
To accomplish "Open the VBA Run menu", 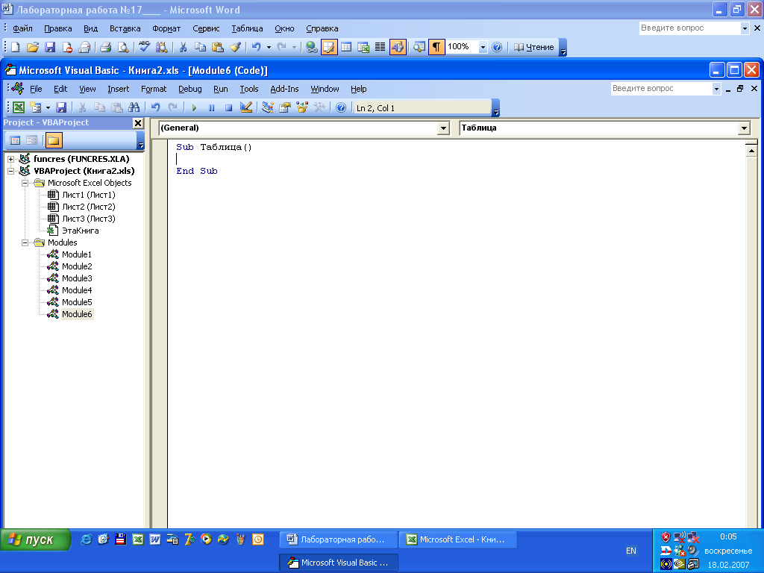I will click(220, 89).
